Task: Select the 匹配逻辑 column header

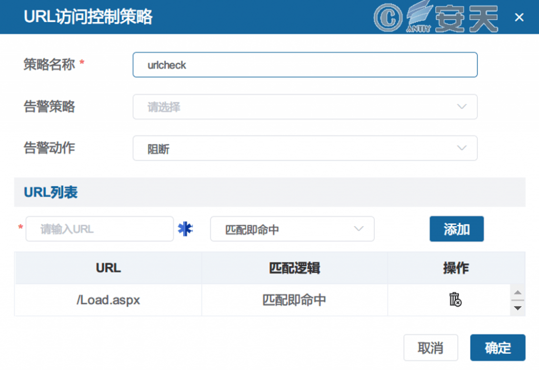Action: click(x=294, y=268)
